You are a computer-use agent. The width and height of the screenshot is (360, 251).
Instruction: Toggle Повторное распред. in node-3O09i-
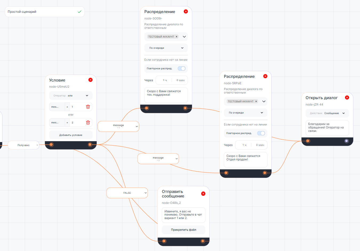(182, 68)
